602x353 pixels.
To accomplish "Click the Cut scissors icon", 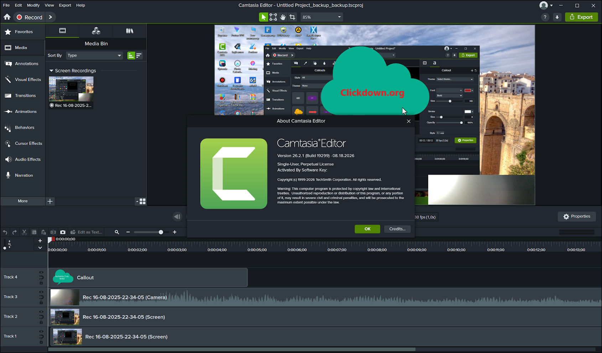I will pyautogui.click(x=24, y=232).
